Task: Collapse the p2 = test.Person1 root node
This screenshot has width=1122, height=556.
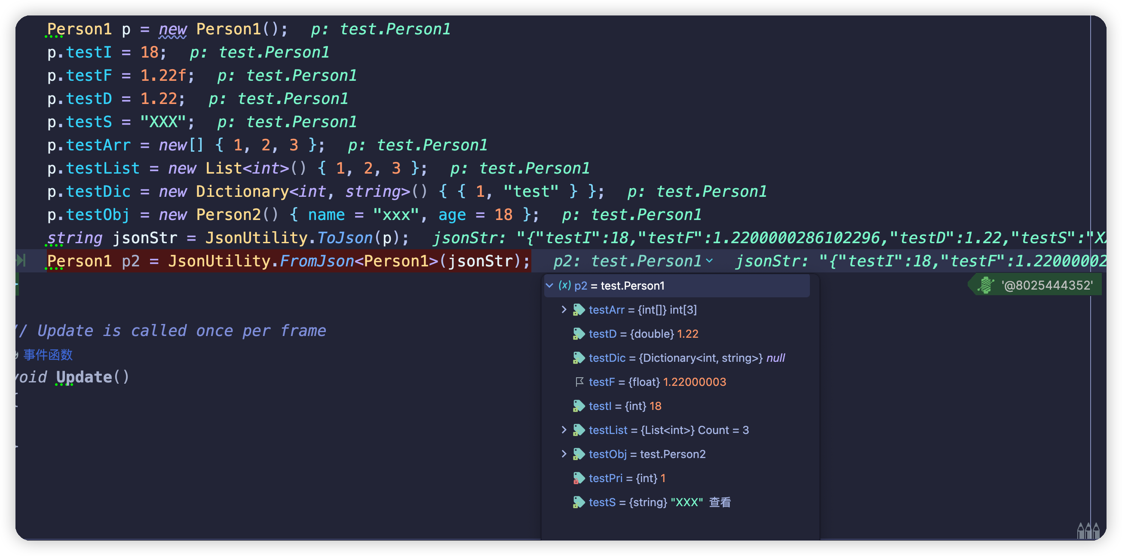Action: point(550,285)
